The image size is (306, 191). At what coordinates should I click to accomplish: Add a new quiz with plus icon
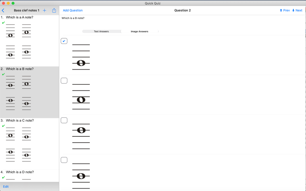44,10
